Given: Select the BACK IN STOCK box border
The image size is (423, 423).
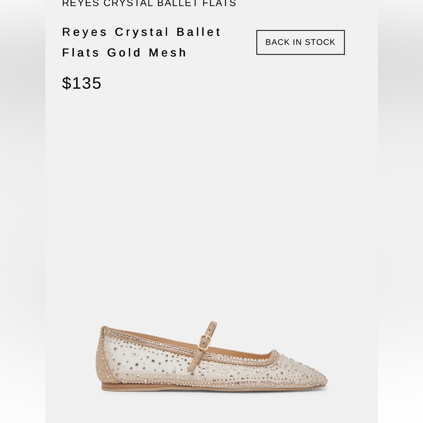Looking at the screenshot, I should click(300, 31).
